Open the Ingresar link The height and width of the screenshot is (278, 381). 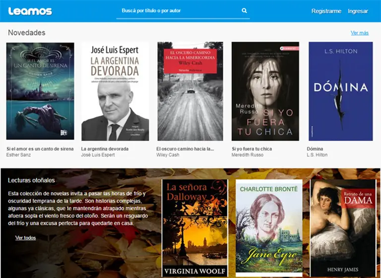(x=358, y=11)
